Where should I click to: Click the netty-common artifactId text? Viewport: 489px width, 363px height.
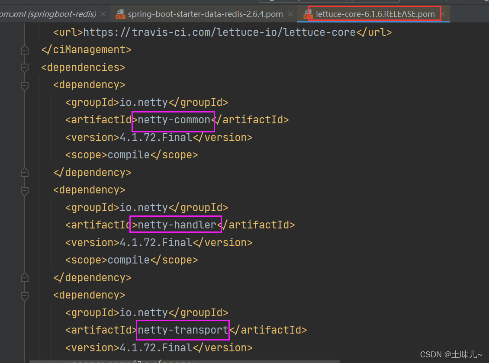coord(174,120)
